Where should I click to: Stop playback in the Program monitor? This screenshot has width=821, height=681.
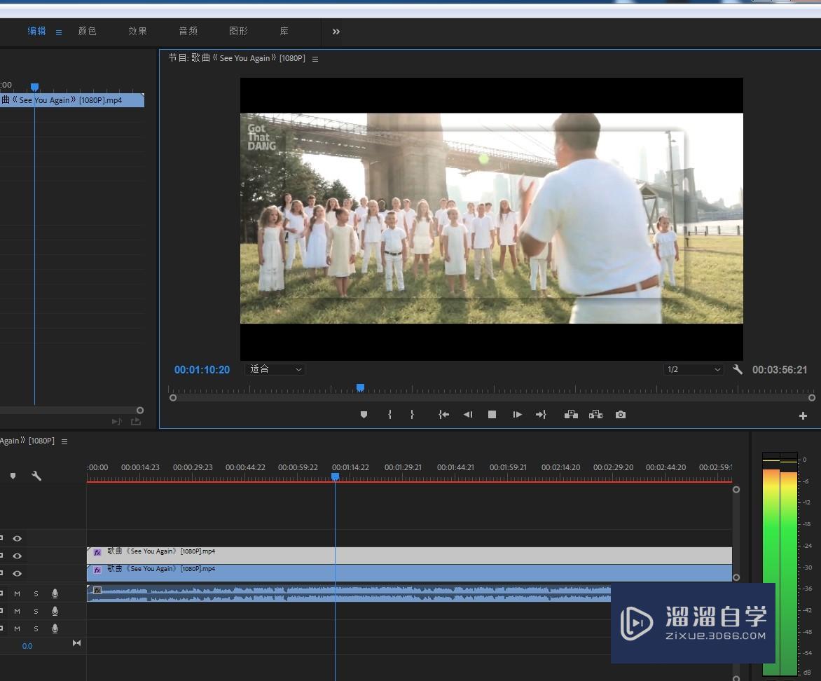(492, 414)
